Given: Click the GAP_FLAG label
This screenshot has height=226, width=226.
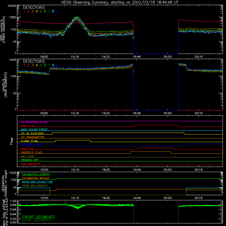Looking at the screenshot, I should coord(28,126).
